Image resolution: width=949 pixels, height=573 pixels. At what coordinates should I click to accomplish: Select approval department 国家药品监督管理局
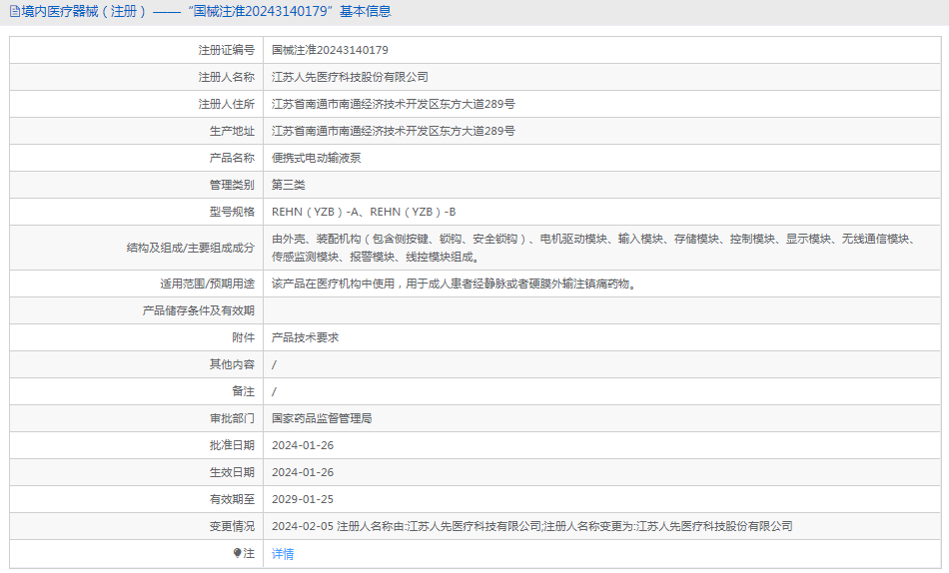click(322, 418)
